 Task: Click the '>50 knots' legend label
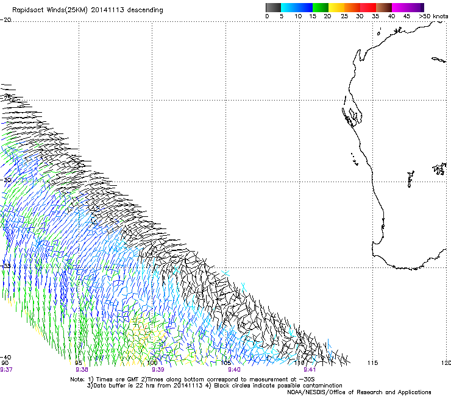(433, 16)
